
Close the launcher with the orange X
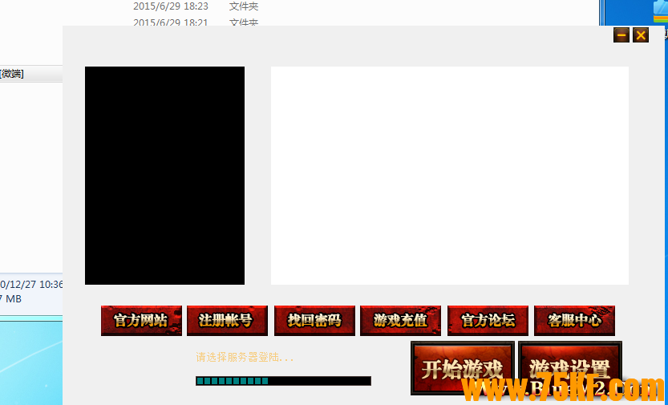click(641, 35)
